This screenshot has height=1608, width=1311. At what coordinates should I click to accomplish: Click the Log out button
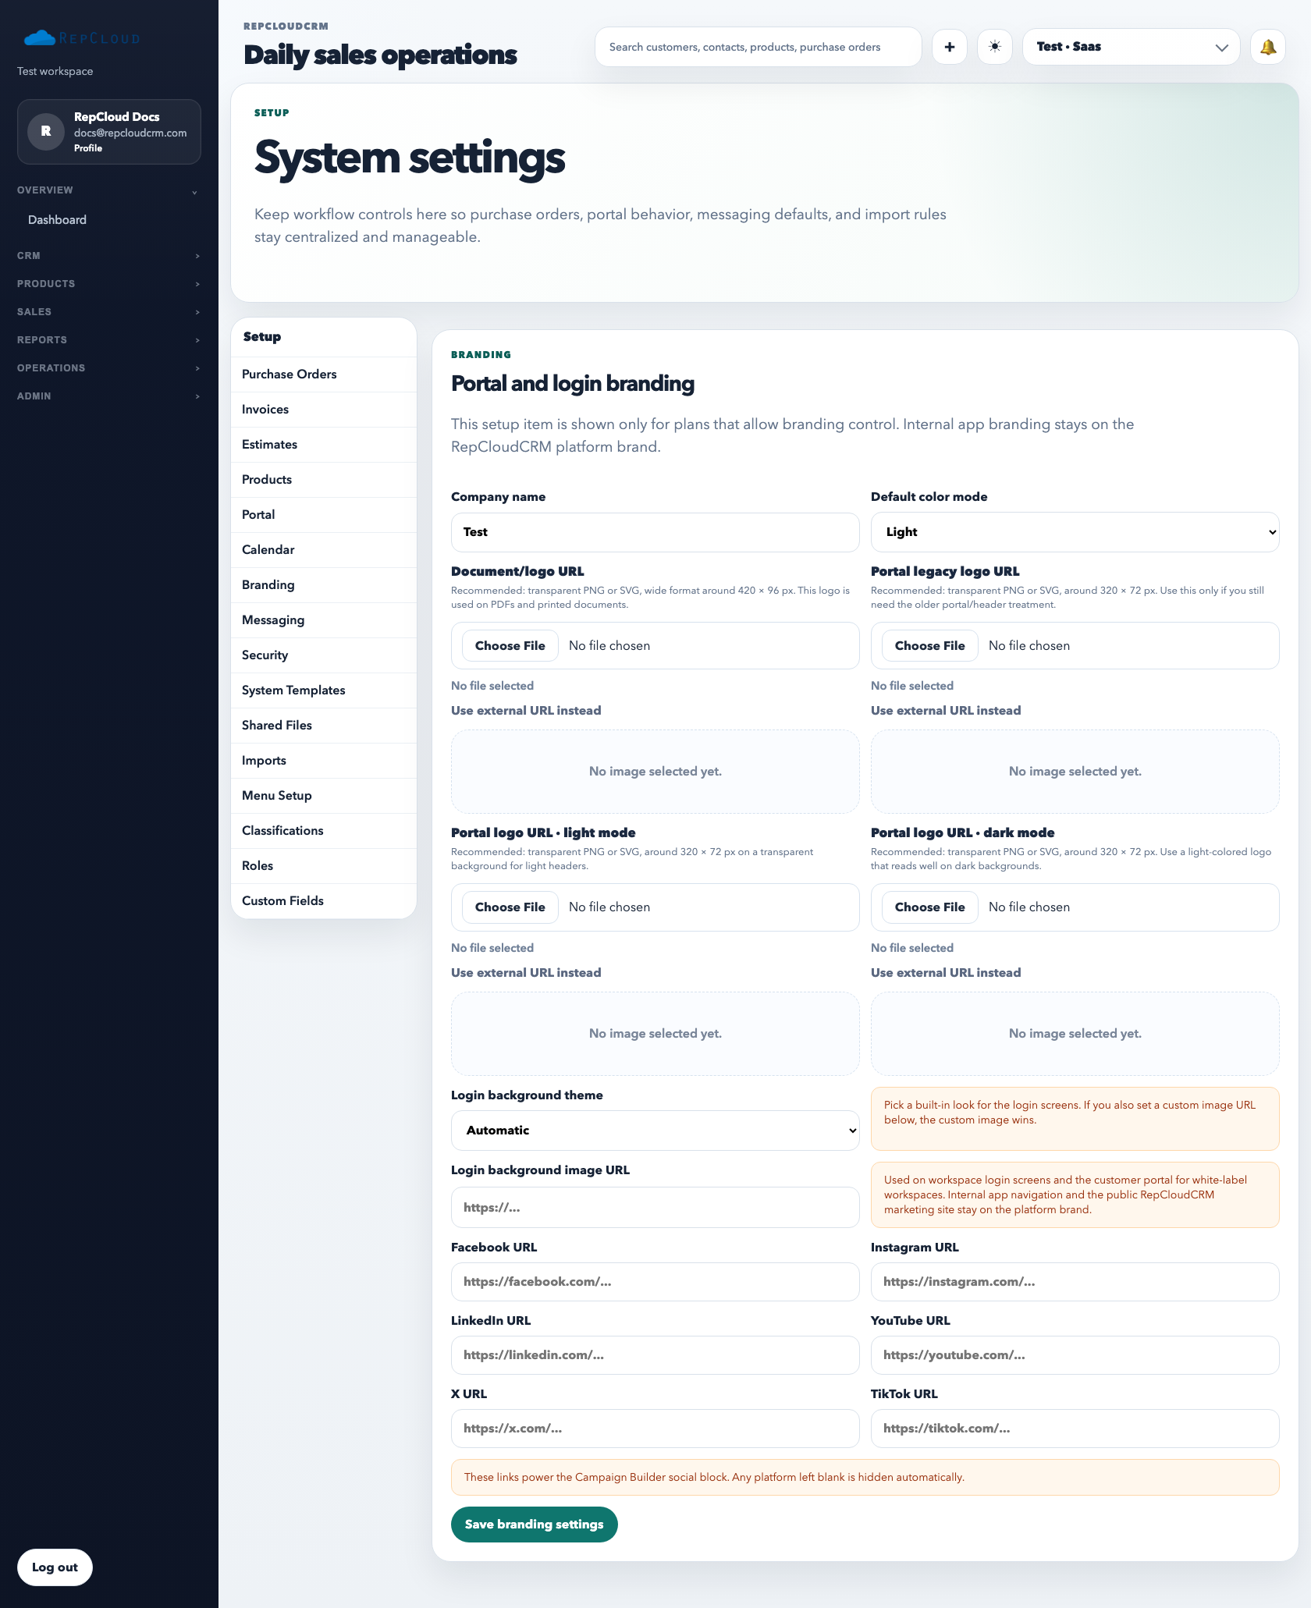[55, 1567]
